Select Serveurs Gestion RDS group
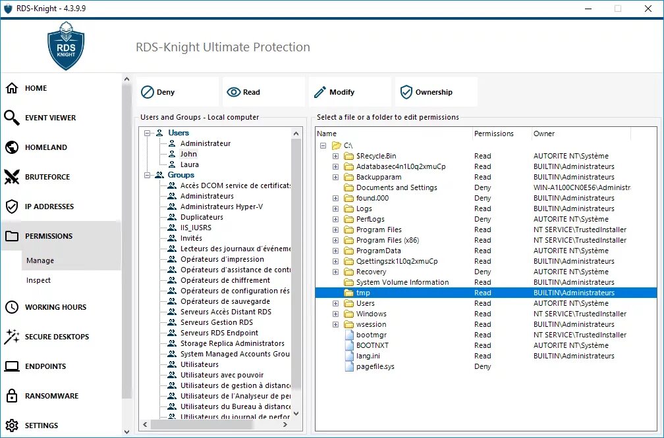Screen dimensions: 664x438 click(216, 322)
